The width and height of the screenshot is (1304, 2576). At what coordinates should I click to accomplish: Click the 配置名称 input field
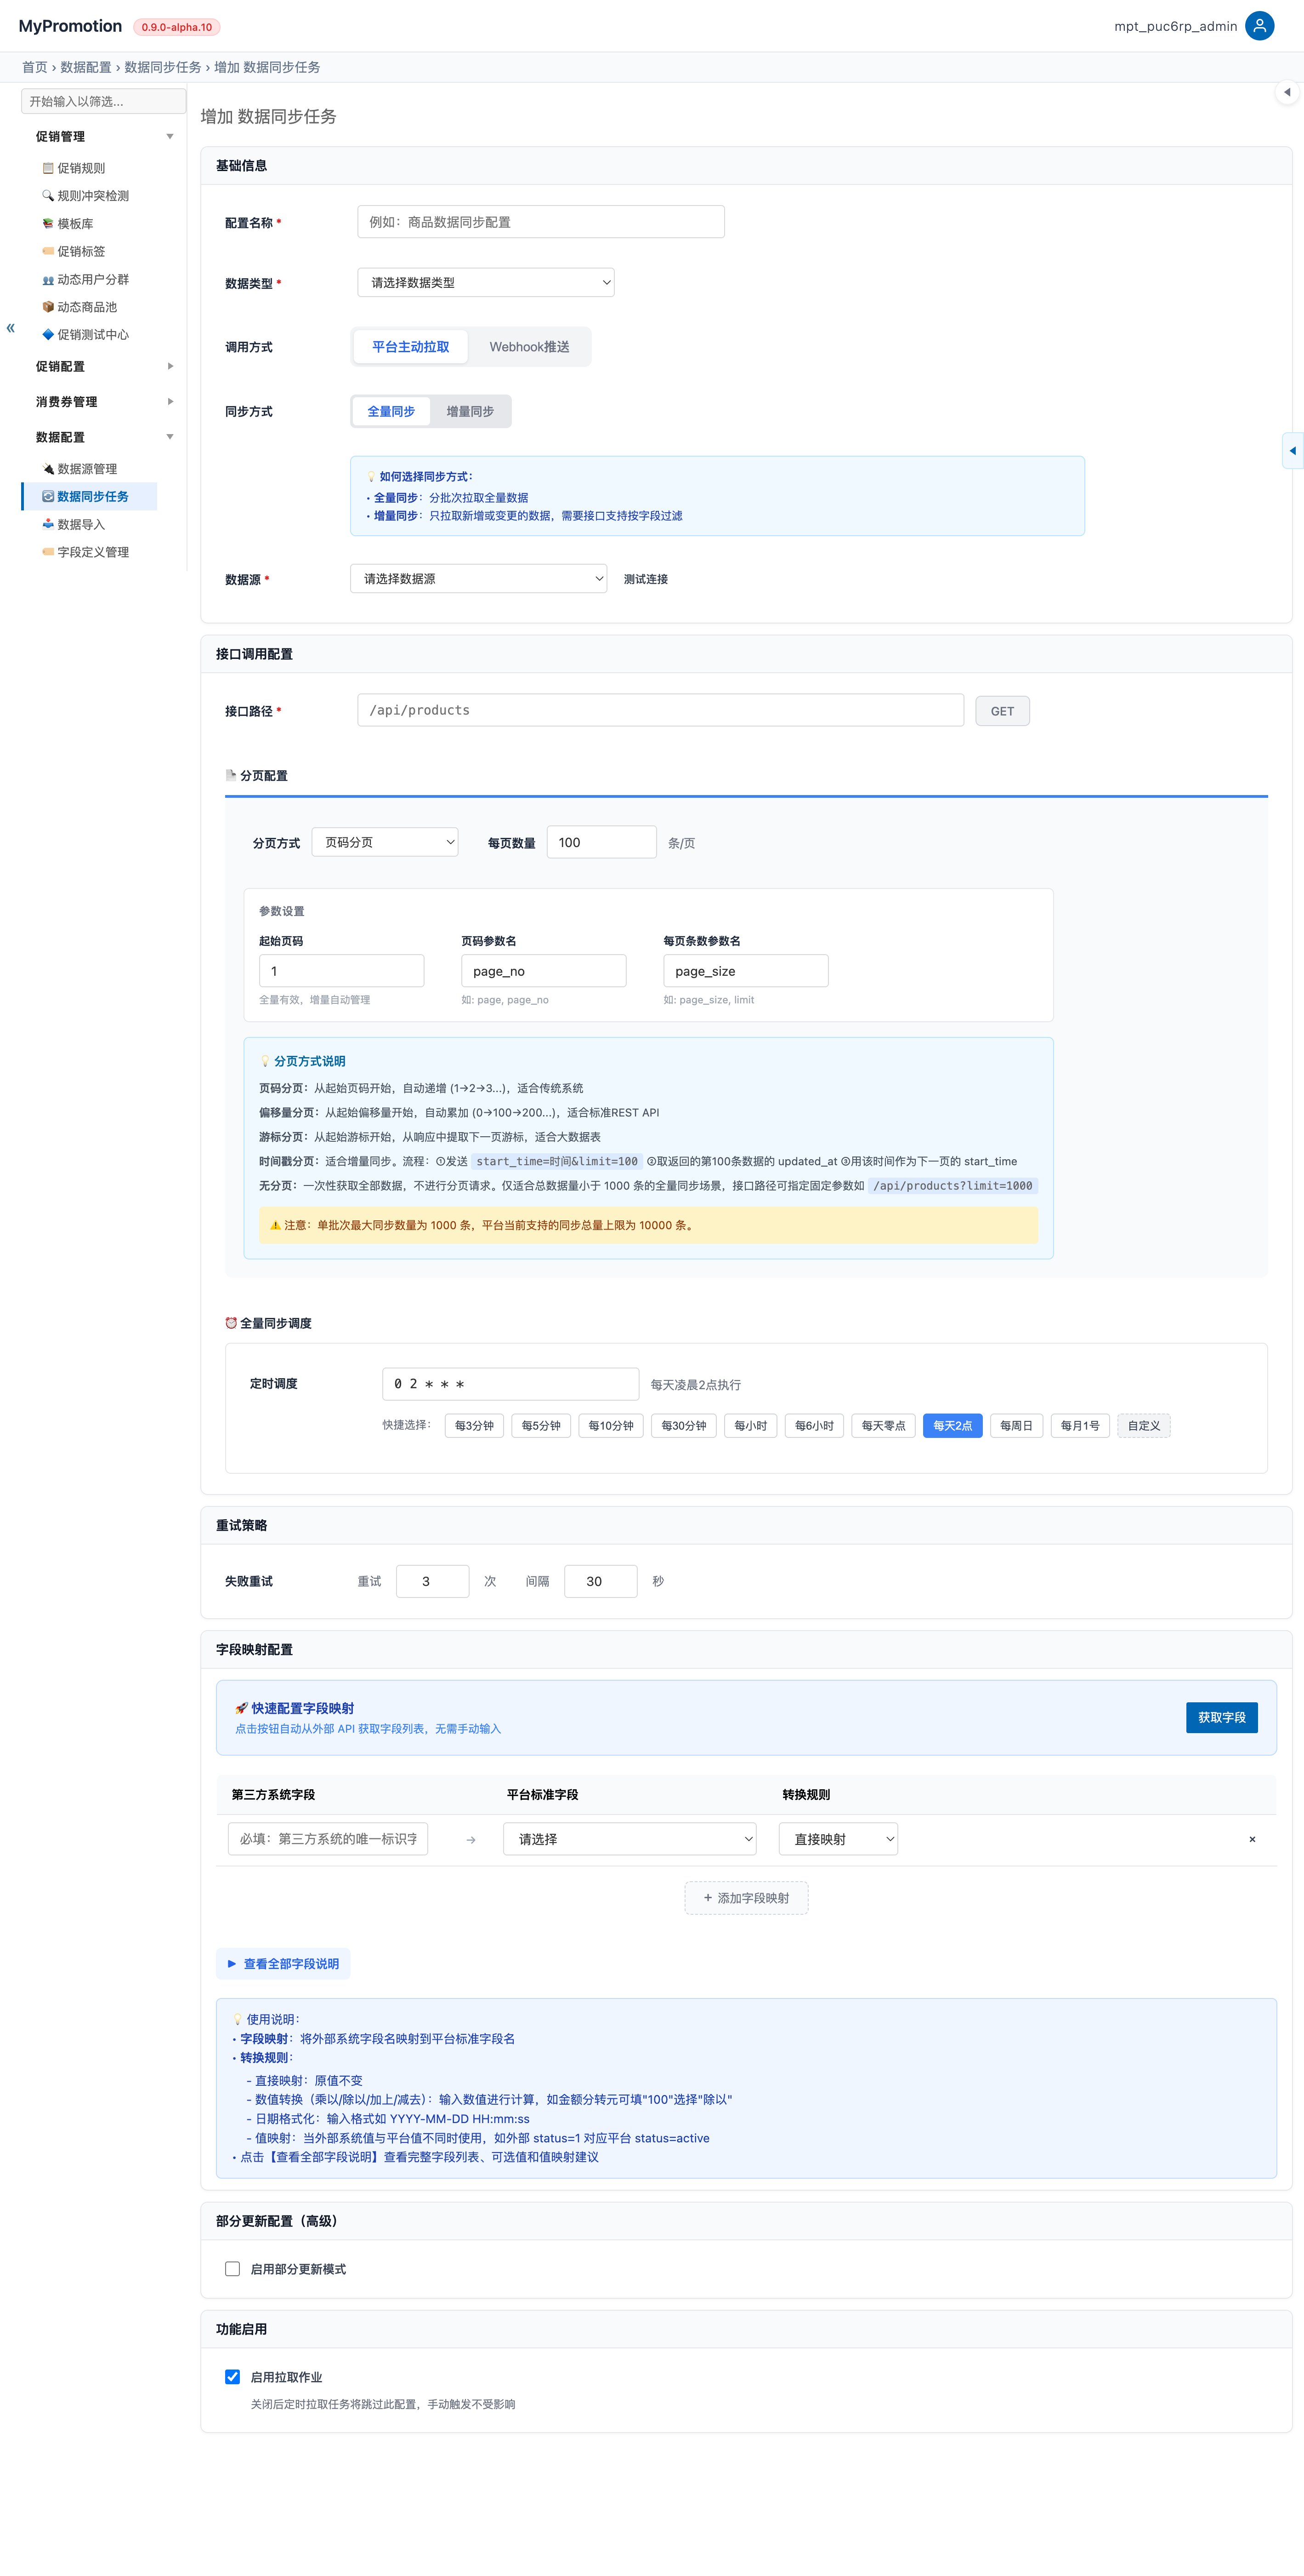pos(541,222)
